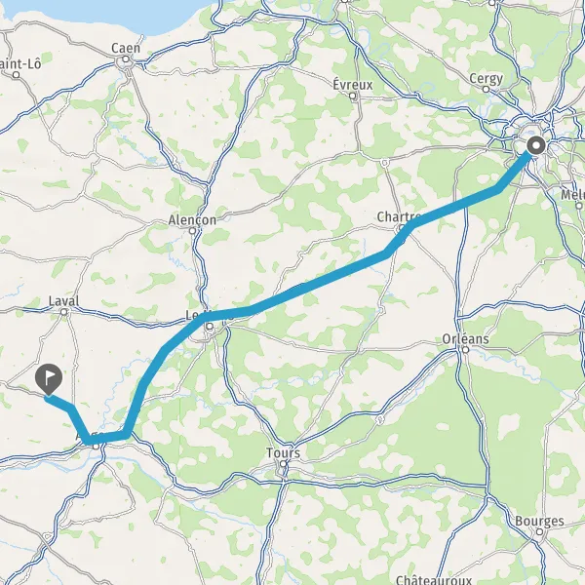Click the Évreux city marker
Viewport: 585px width, 585px height.
click(353, 96)
